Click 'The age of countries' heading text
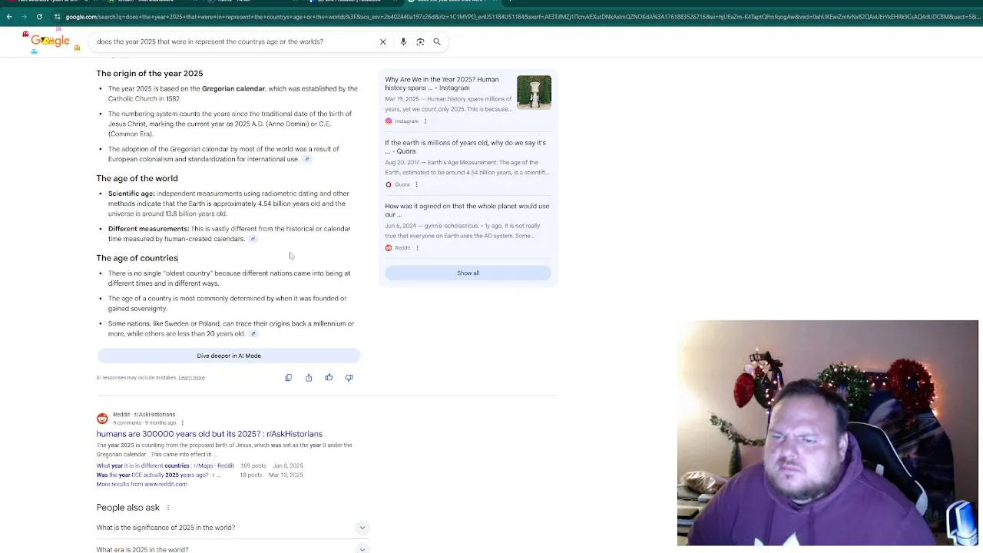This screenshot has height=553, width=983. click(137, 258)
